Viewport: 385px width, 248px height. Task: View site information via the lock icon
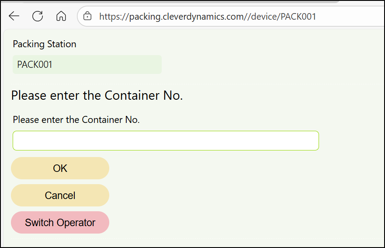click(87, 17)
